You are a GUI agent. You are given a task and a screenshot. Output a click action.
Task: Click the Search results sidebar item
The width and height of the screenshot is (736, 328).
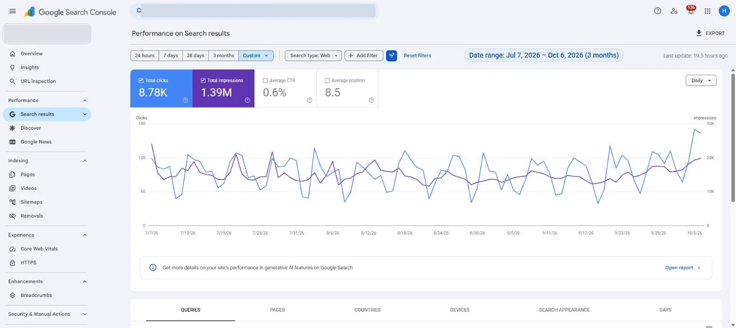pyautogui.click(x=47, y=114)
